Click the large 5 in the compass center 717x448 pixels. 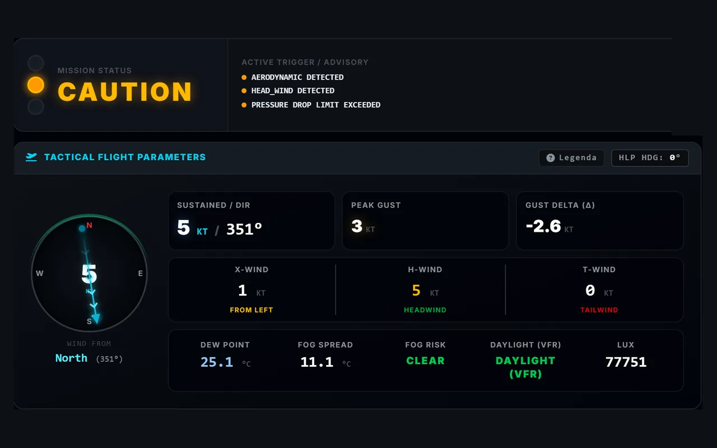tap(89, 274)
